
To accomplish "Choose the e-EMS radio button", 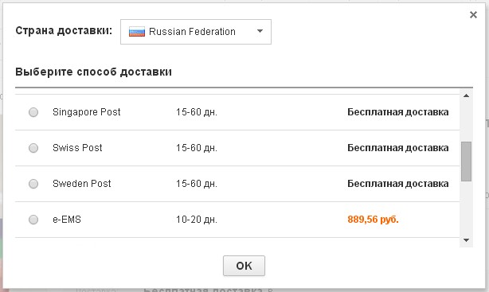I will pyautogui.click(x=33, y=220).
